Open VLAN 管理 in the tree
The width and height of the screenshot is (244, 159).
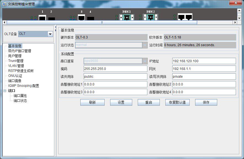coord(16,66)
